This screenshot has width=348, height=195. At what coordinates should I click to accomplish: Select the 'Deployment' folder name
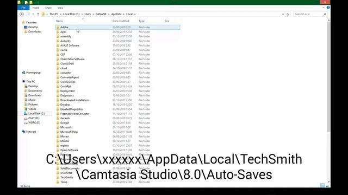pos(67,91)
